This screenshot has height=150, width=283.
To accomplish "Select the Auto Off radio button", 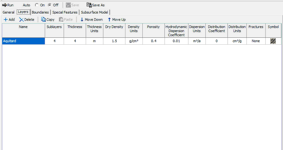I will [x=49, y=5].
